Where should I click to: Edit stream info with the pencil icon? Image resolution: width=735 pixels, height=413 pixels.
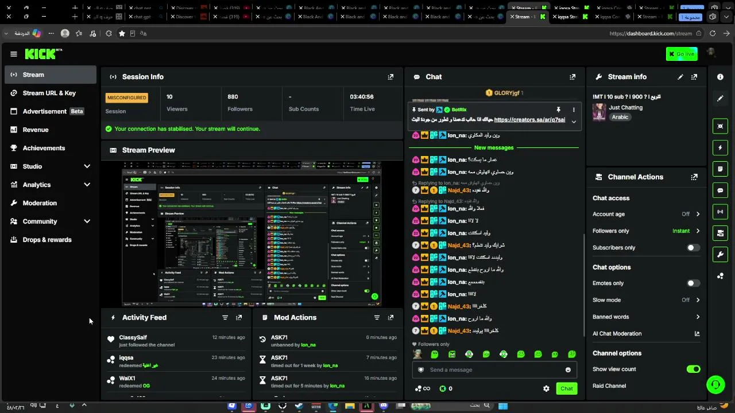pos(680,77)
